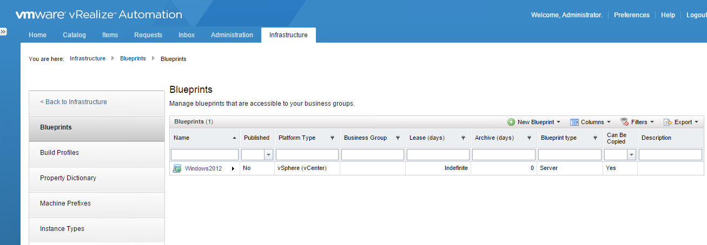The width and height of the screenshot is (707, 245).
Task: Click the Archive (days) column filter icon
Action: point(529,138)
